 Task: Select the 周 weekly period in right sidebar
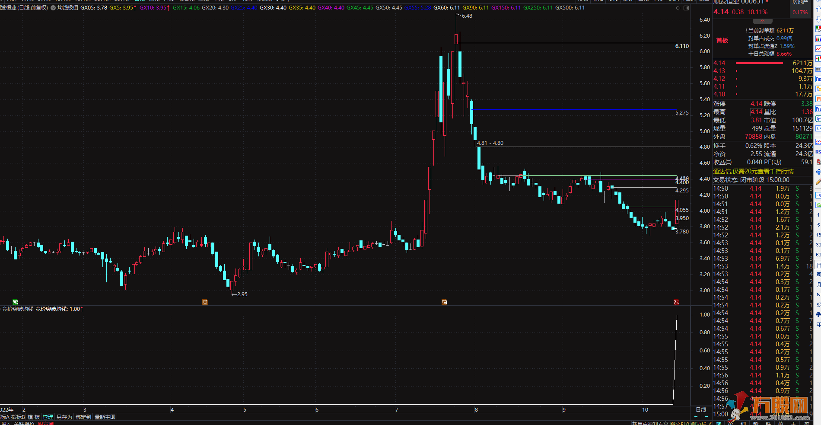(x=818, y=275)
